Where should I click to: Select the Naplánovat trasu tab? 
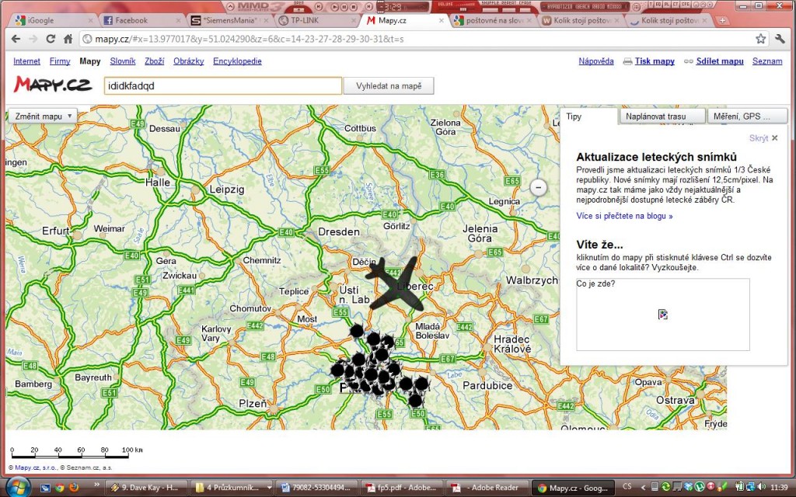(662, 116)
